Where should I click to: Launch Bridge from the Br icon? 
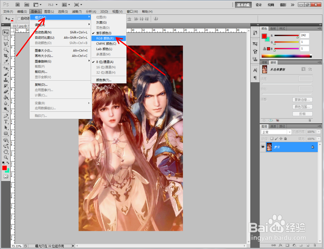coord(18,4)
